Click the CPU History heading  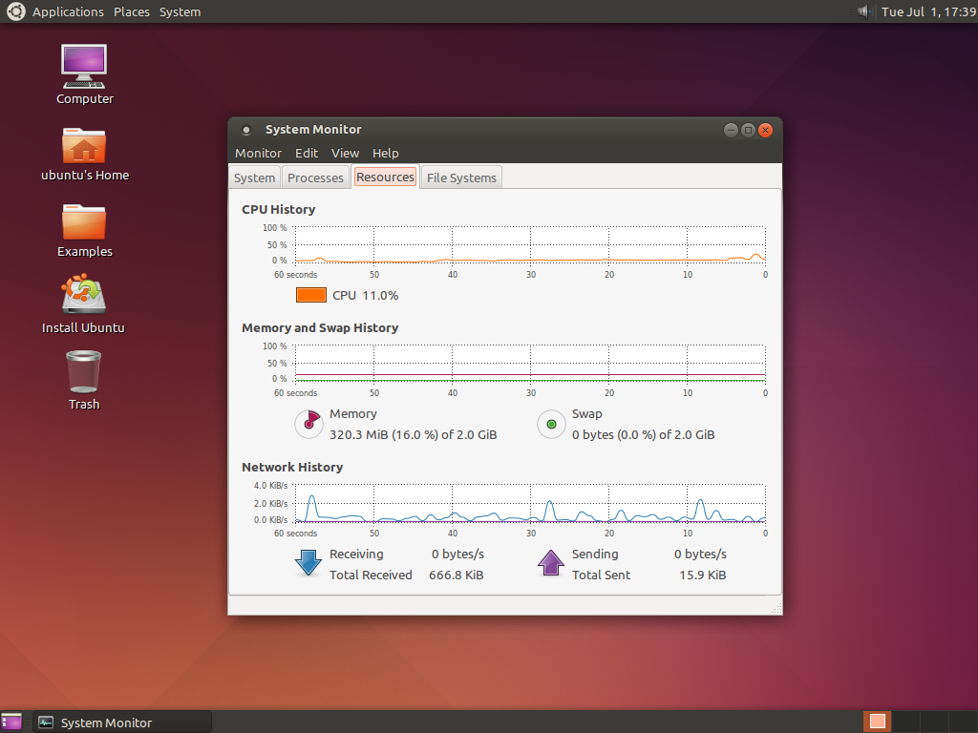pyautogui.click(x=278, y=209)
